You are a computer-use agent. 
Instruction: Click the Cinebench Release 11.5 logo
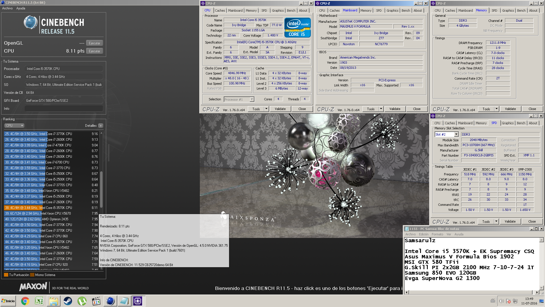coord(54,25)
